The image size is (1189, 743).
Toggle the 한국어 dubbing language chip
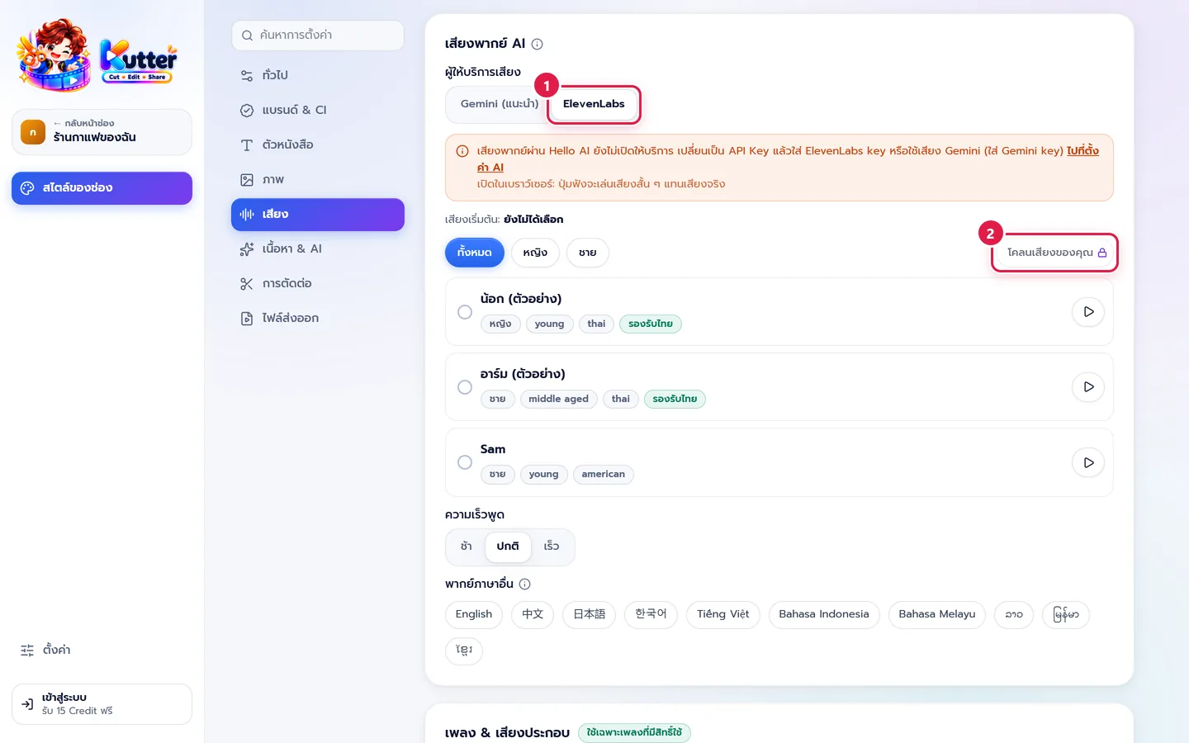[x=651, y=614]
